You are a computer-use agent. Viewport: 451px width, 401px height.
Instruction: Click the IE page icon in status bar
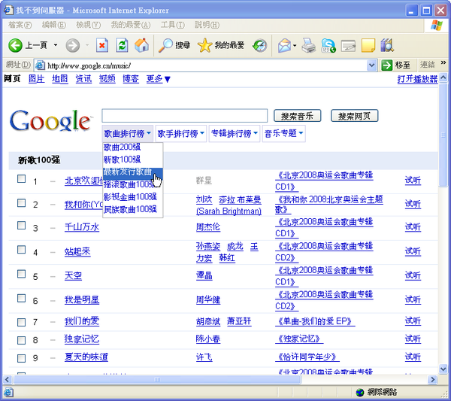point(8,392)
